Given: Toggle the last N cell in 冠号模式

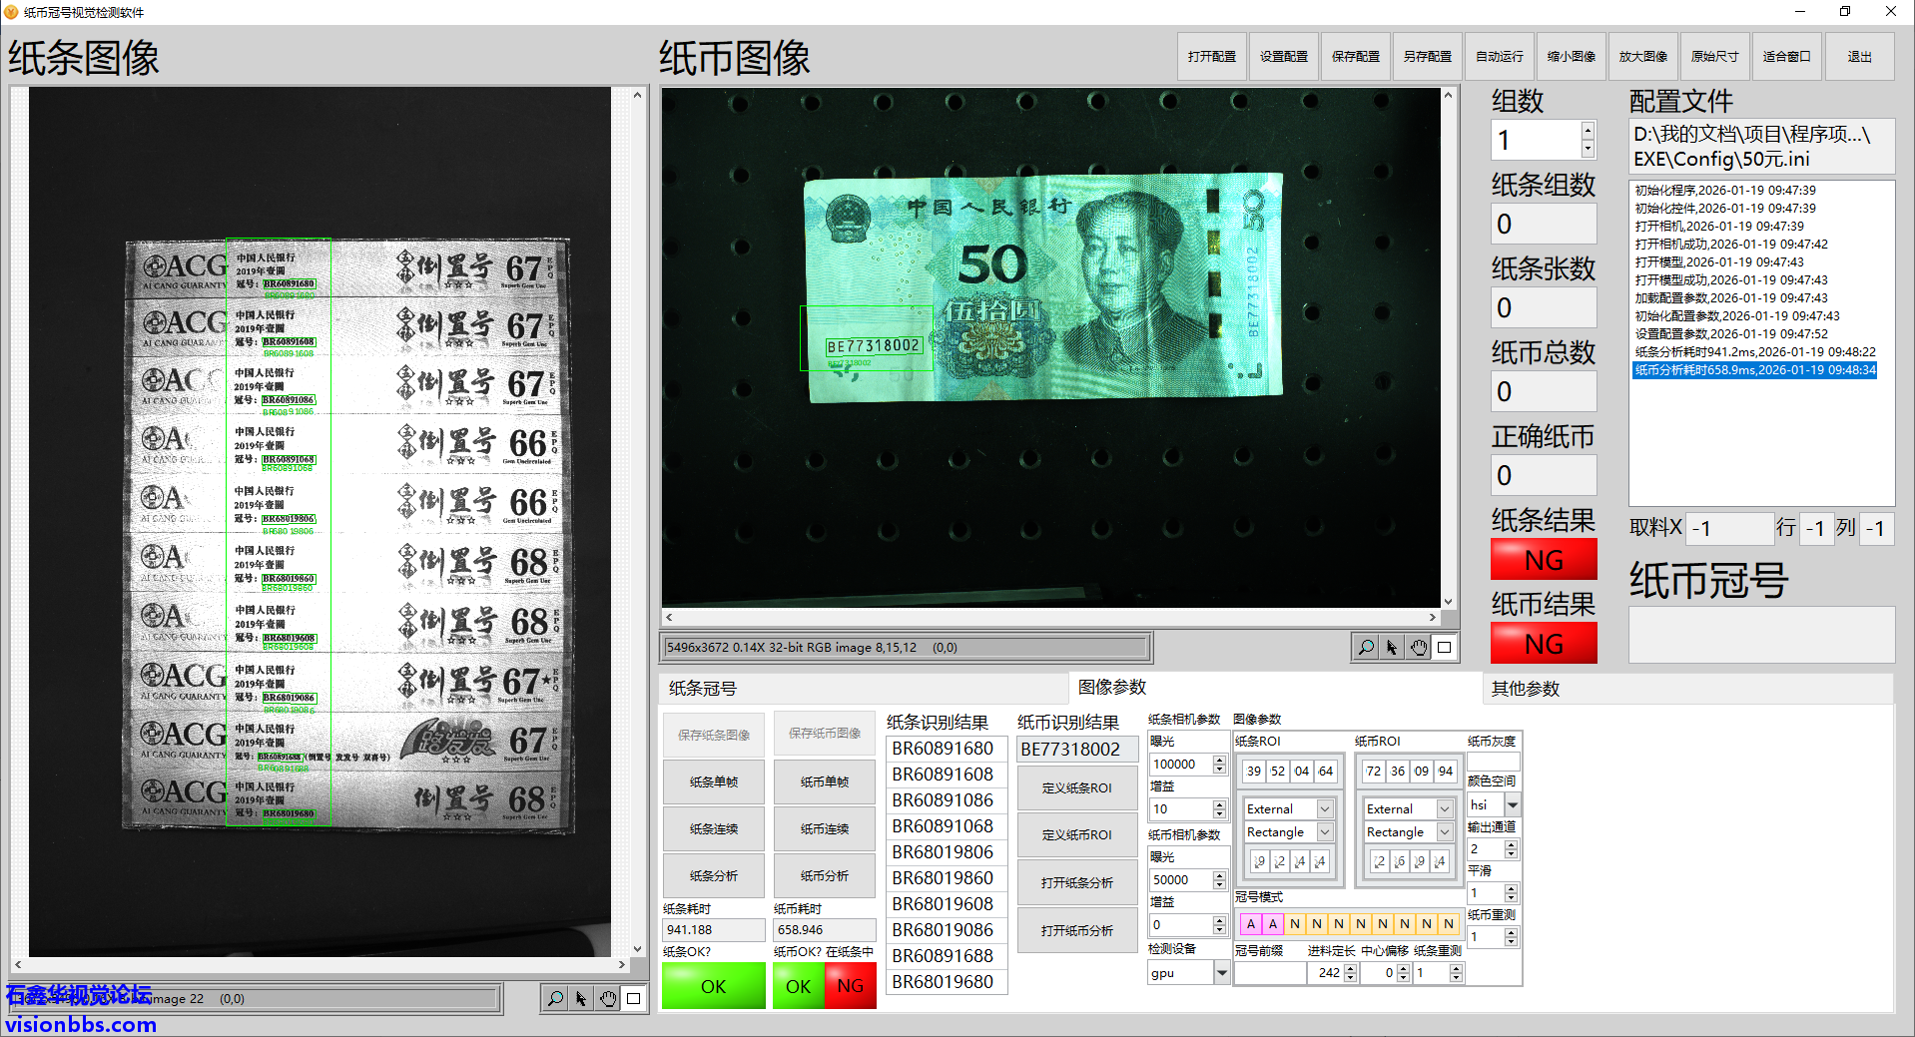Looking at the screenshot, I should [1448, 924].
